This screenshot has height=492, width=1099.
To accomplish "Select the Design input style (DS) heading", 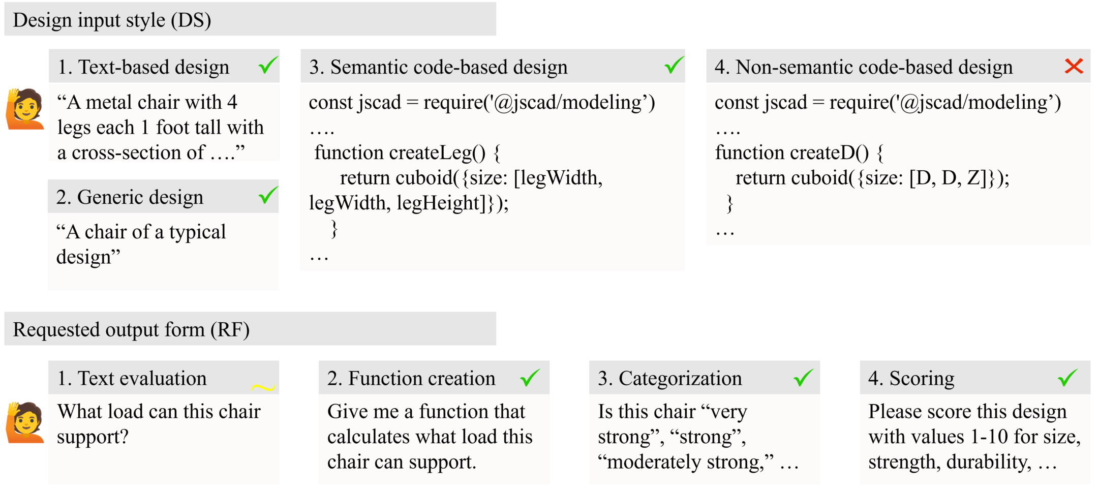I will (112, 20).
